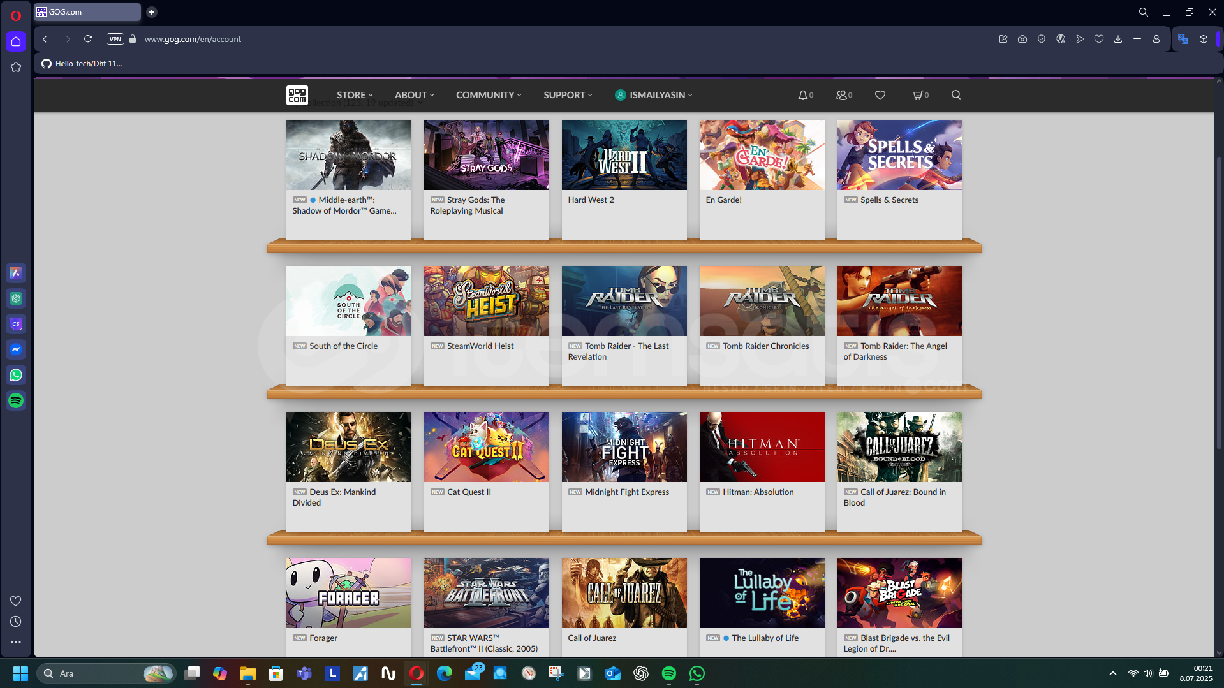Click the En Garde! title text
The height and width of the screenshot is (688, 1224).
(x=724, y=200)
